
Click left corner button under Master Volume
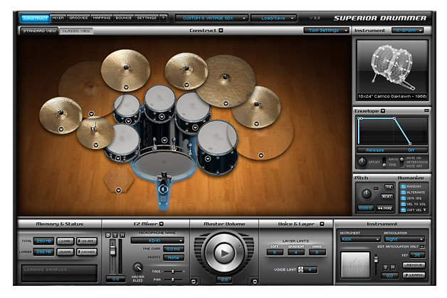click(194, 282)
